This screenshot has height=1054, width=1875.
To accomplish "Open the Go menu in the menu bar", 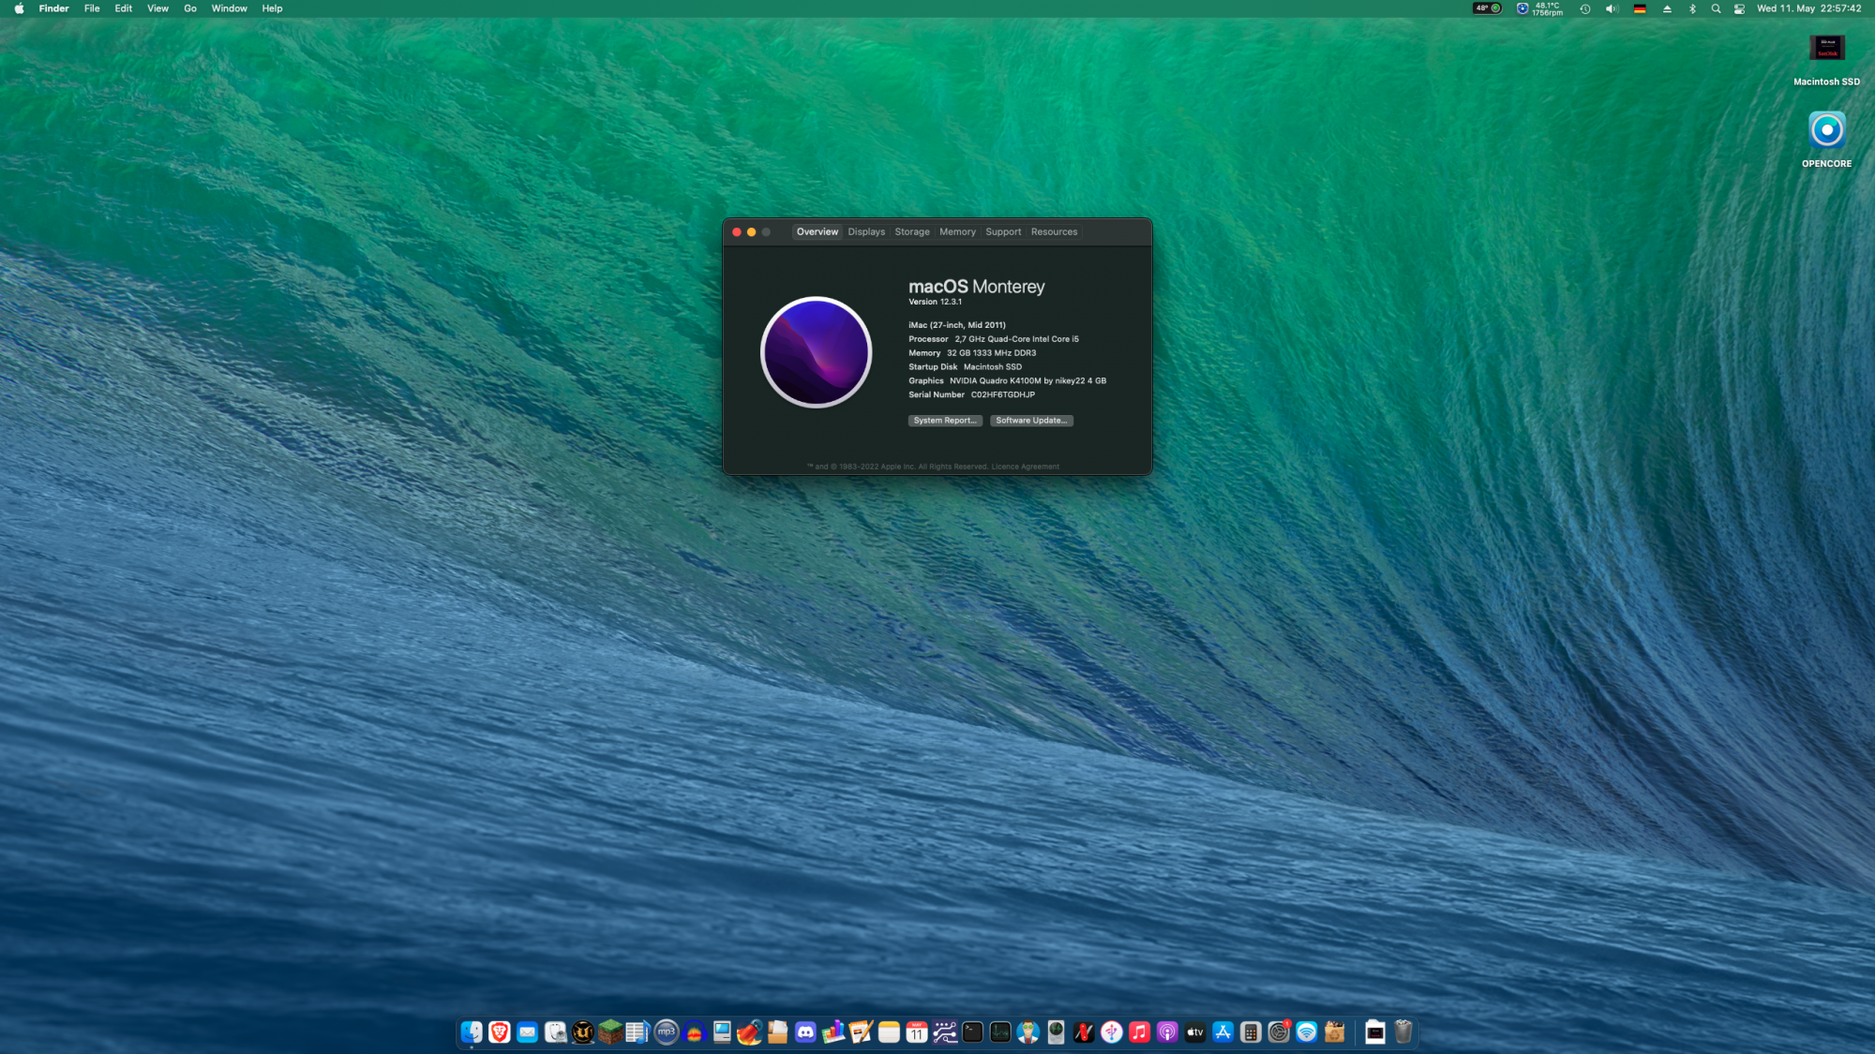I will pyautogui.click(x=190, y=8).
